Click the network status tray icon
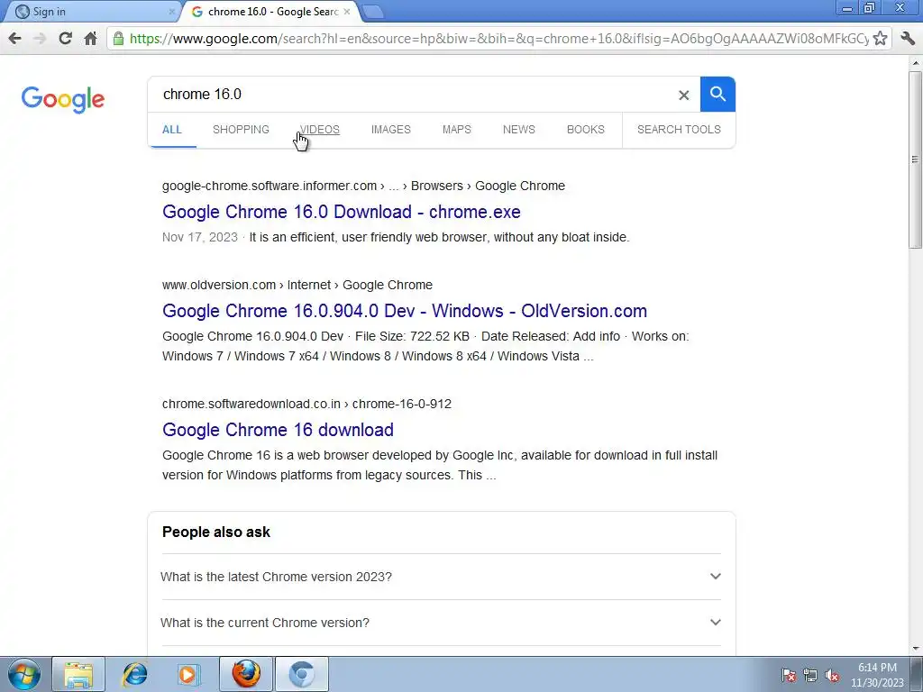The image size is (923, 692). tap(810, 676)
